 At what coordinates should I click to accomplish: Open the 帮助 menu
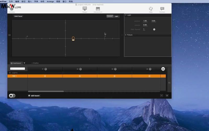coord(71,2)
